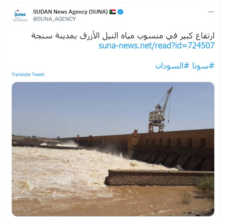Click Translate Tweet
This screenshot has height=222, width=225.
28,75
